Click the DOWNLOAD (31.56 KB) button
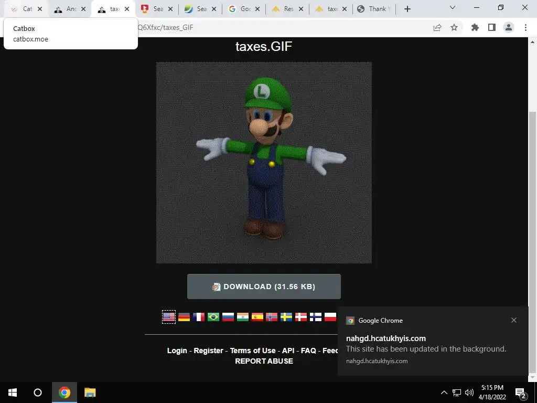Screen dimensions: 537x403 (x=264, y=287)
